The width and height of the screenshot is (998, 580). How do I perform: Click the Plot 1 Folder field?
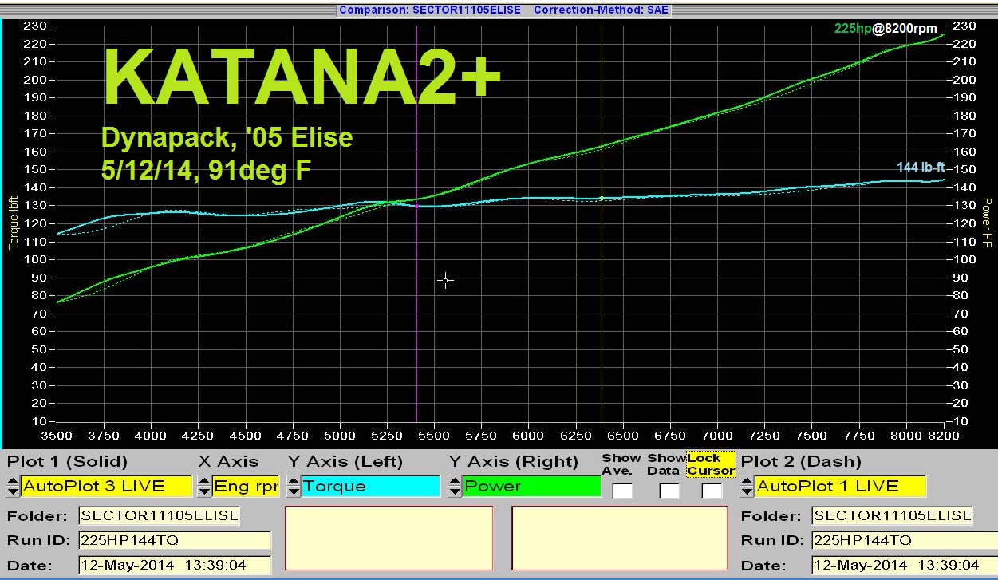(160, 515)
